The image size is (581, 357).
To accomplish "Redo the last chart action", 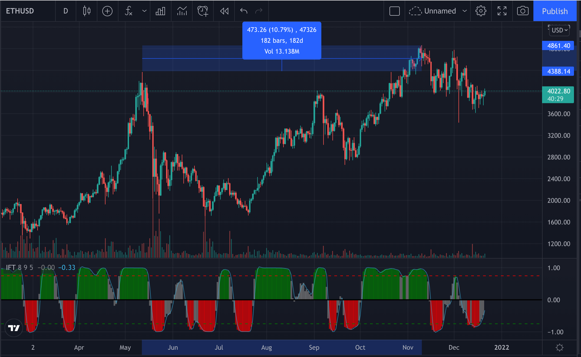I will coord(259,11).
